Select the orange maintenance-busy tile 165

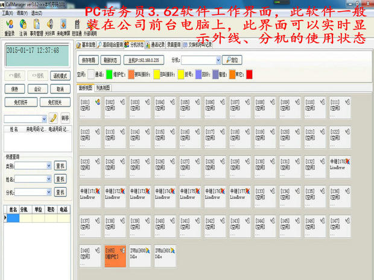[x=115, y=256]
